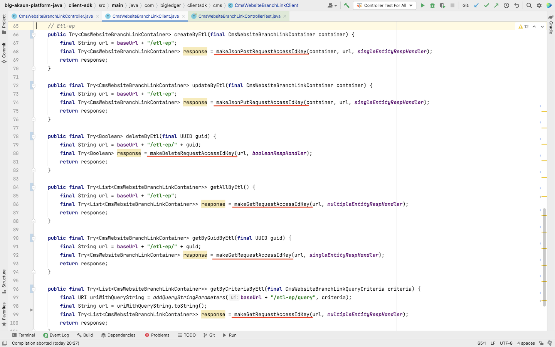Run with Coverage from the toolbar
This screenshot has height=347, width=555.
[x=442, y=5]
